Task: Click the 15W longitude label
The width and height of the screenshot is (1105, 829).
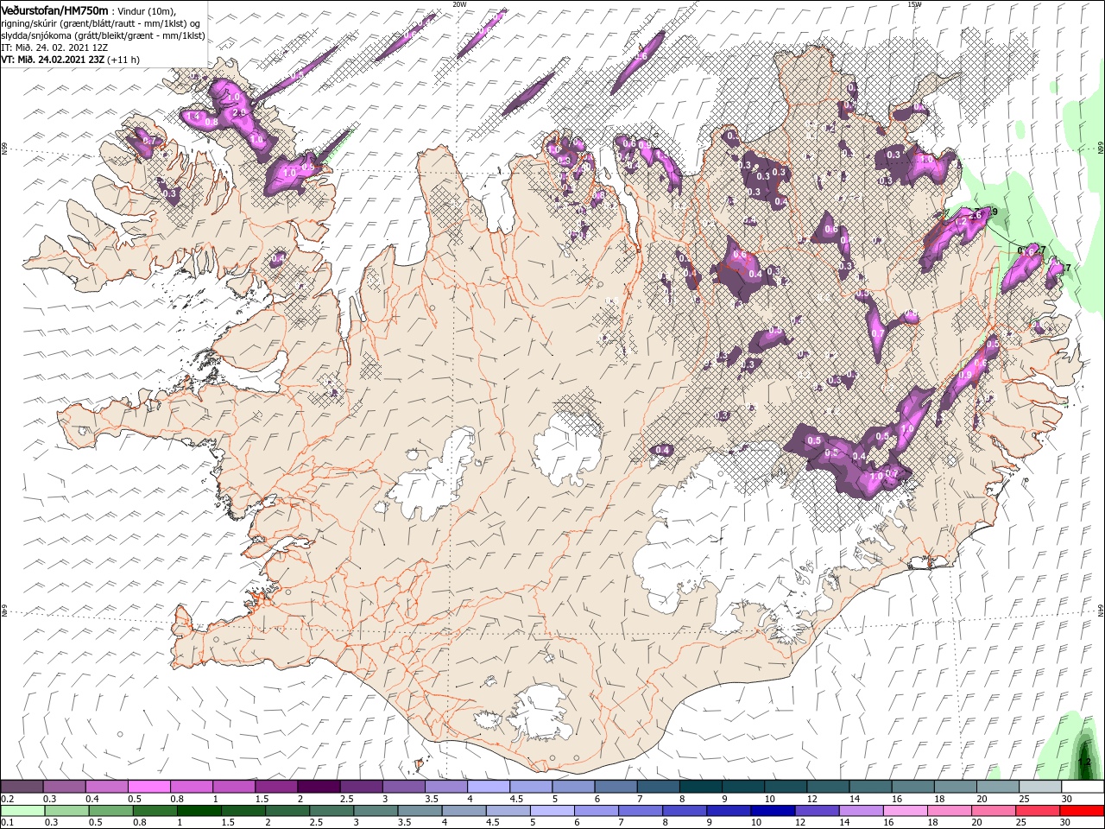Action: click(914, 3)
